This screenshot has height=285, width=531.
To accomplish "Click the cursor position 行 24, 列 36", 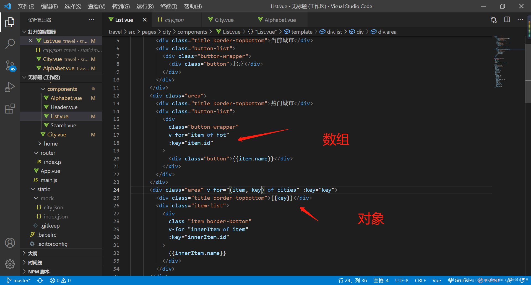I will pos(353,280).
